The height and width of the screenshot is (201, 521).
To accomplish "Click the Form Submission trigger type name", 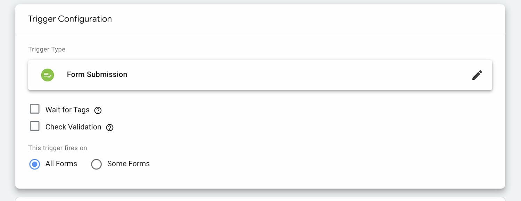I will tap(97, 75).
